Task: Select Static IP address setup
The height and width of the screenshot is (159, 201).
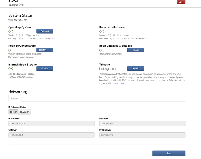Action: pos(24,112)
